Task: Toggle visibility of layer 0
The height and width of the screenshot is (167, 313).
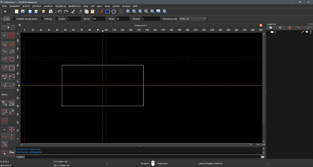Action: pos(307,32)
